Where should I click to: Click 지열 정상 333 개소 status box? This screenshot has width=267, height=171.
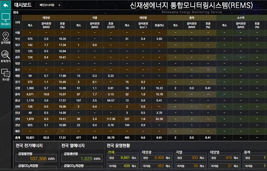tap(191, 158)
